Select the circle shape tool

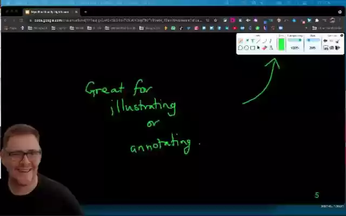pos(247,48)
